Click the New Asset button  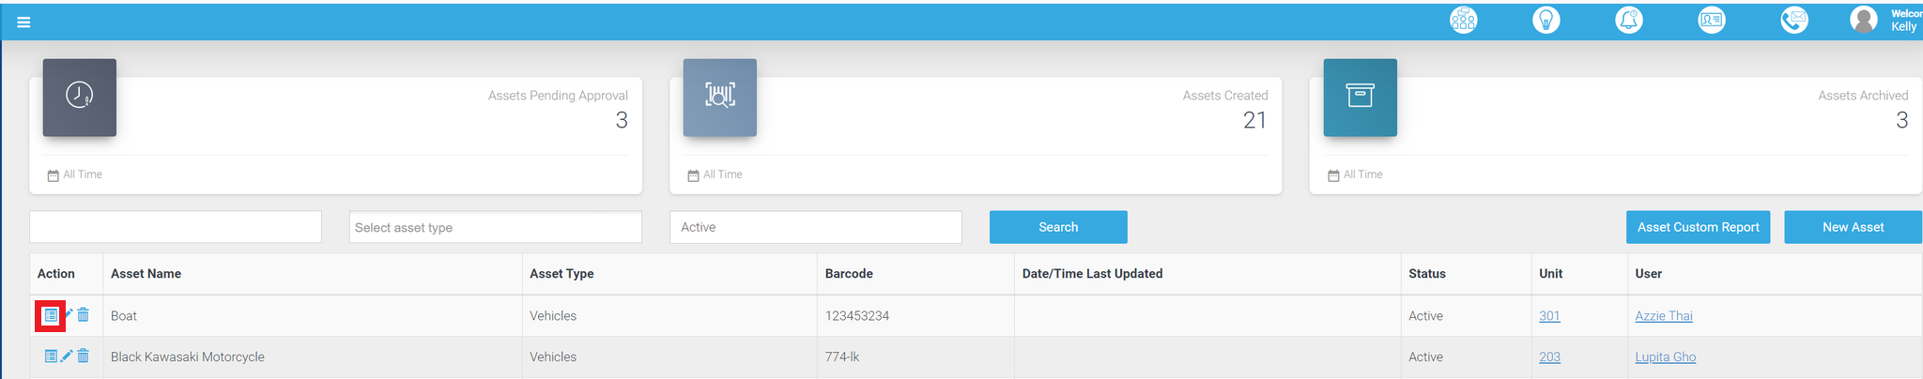click(1853, 227)
